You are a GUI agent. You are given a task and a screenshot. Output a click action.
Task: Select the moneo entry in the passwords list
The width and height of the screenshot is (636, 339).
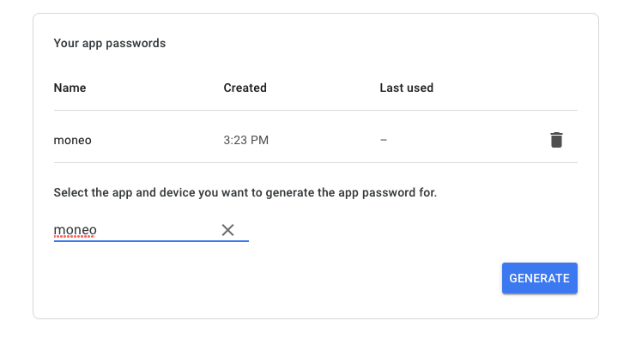tap(73, 140)
